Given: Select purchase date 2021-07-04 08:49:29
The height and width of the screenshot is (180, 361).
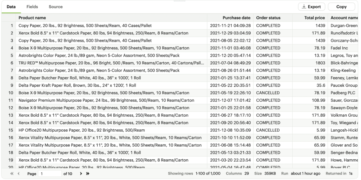Looking at the screenshot, I should point(230,63).
